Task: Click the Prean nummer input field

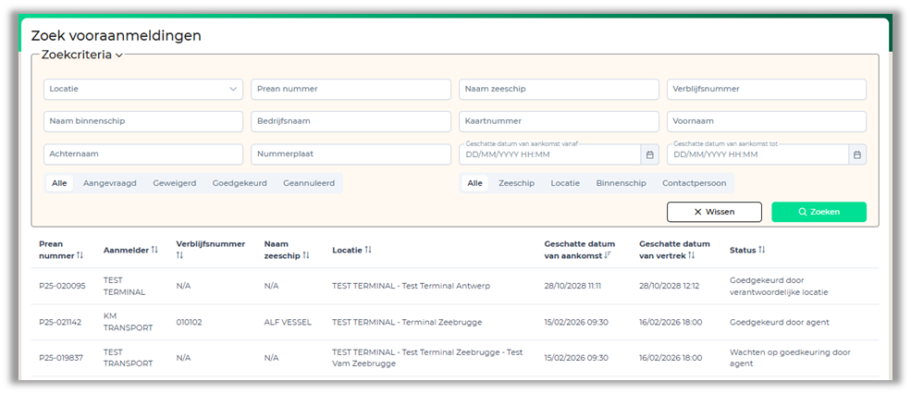Action: tap(351, 89)
